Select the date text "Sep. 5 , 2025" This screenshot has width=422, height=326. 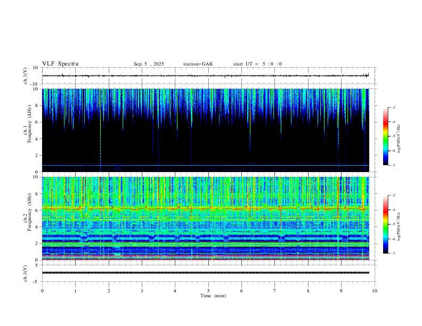pos(149,64)
